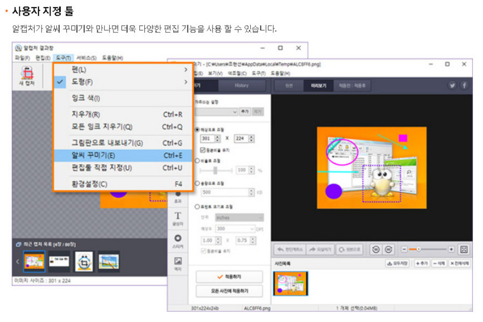Fit image to screen icon
The height and width of the screenshot is (322, 483).
point(464,249)
